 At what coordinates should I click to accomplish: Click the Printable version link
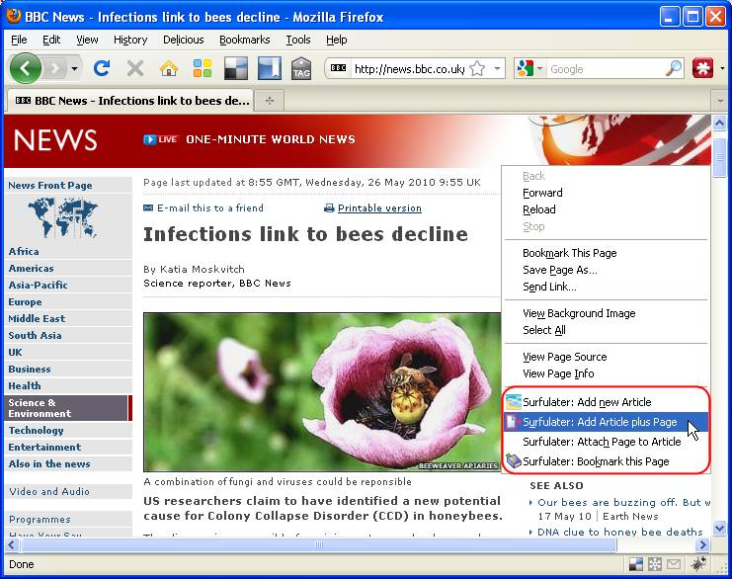379,208
